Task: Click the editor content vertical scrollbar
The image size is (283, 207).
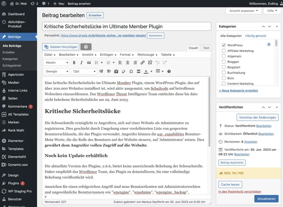Action: point(209,112)
